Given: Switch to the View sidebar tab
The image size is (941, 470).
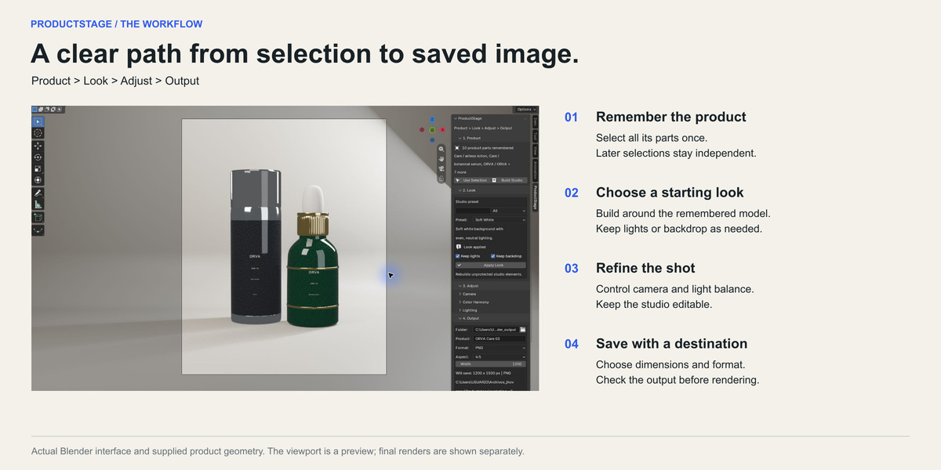Looking at the screenshot, I should click(535, 150).
